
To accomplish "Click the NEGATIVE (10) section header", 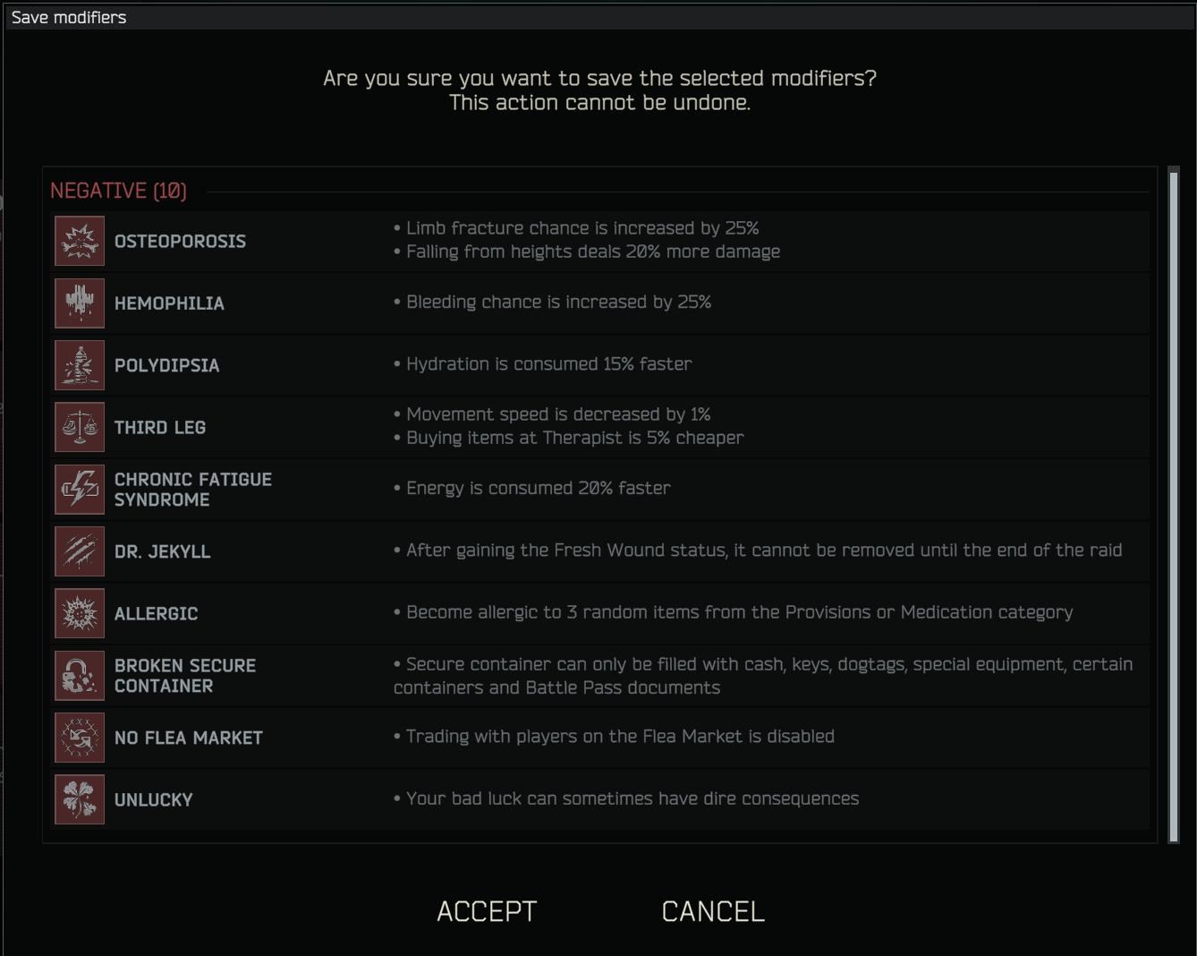I will (118, 191).
